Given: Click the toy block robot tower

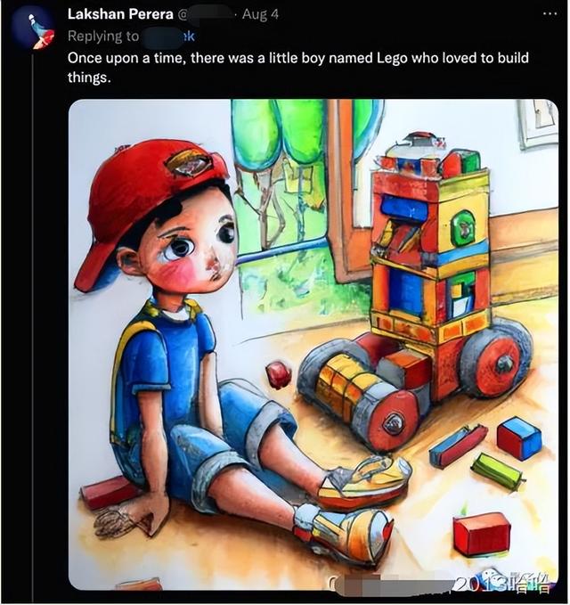Looking at the screenshot, I should click(x=428, y=239).
